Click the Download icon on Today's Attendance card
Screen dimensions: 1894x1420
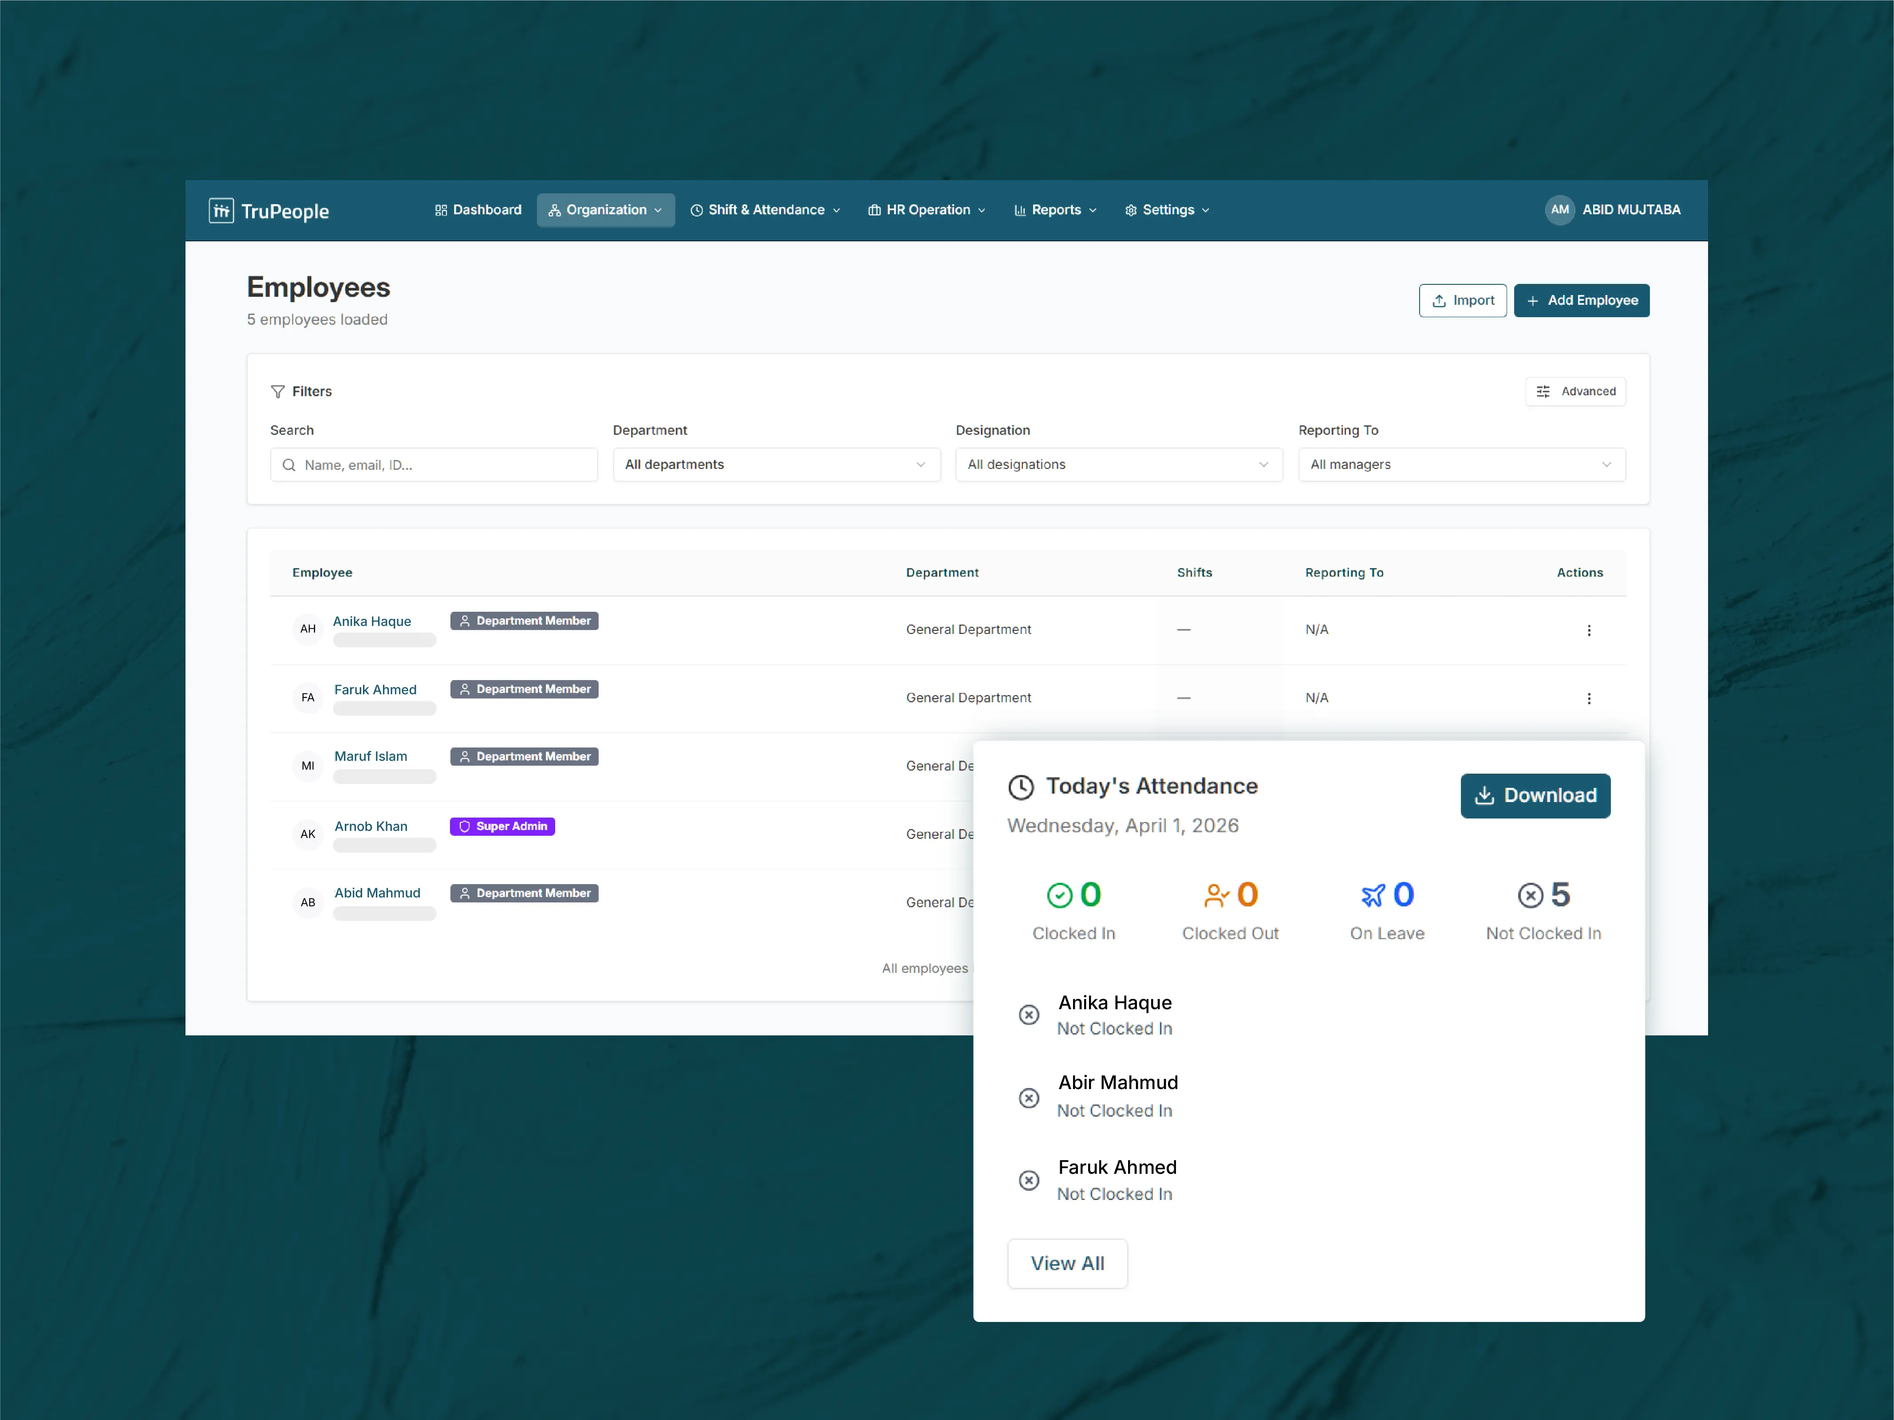1484,795
